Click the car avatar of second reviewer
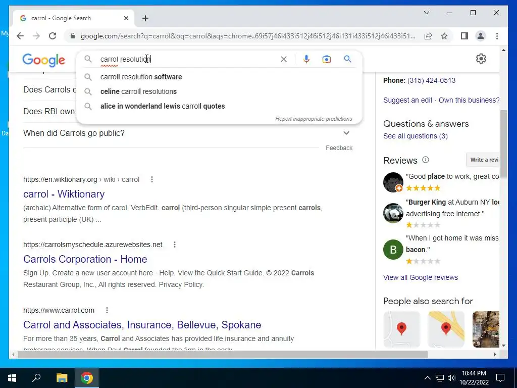 [x=393, y=213]
